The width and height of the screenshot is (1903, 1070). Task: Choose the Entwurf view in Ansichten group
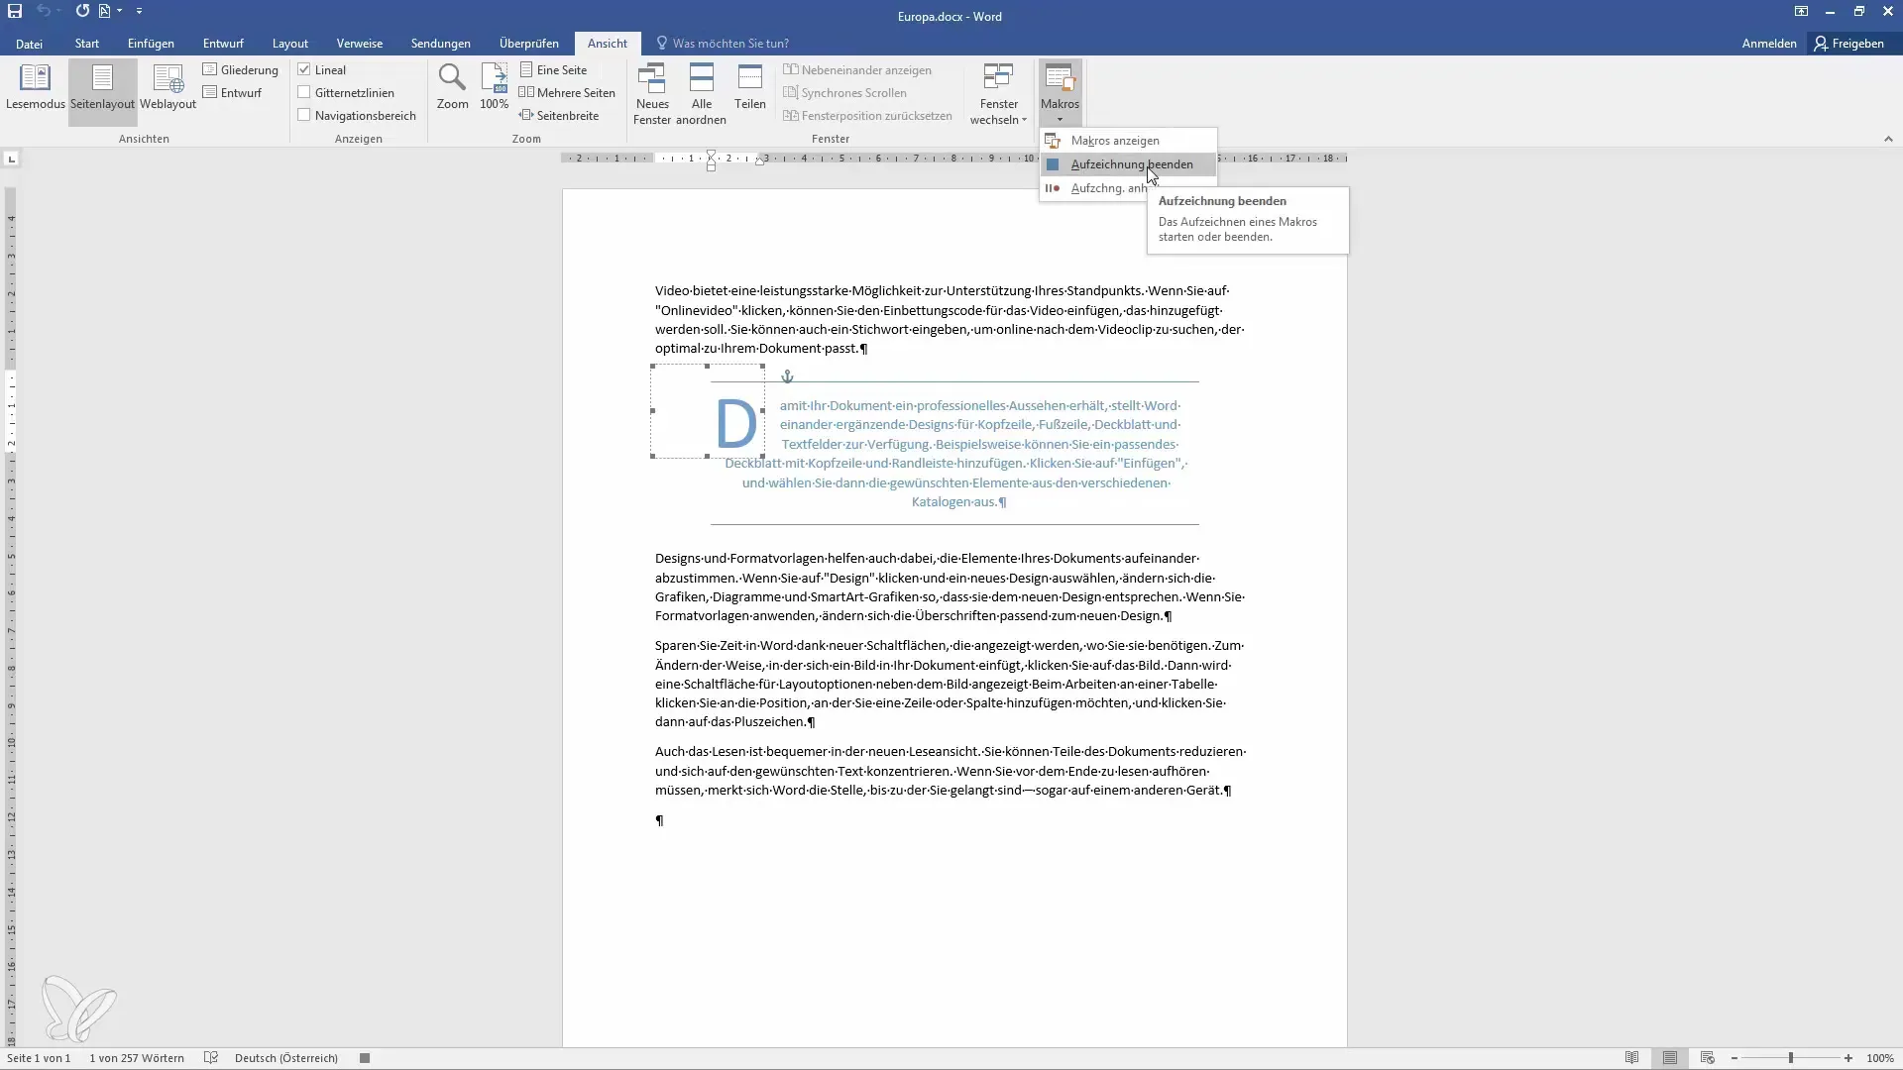232,93
